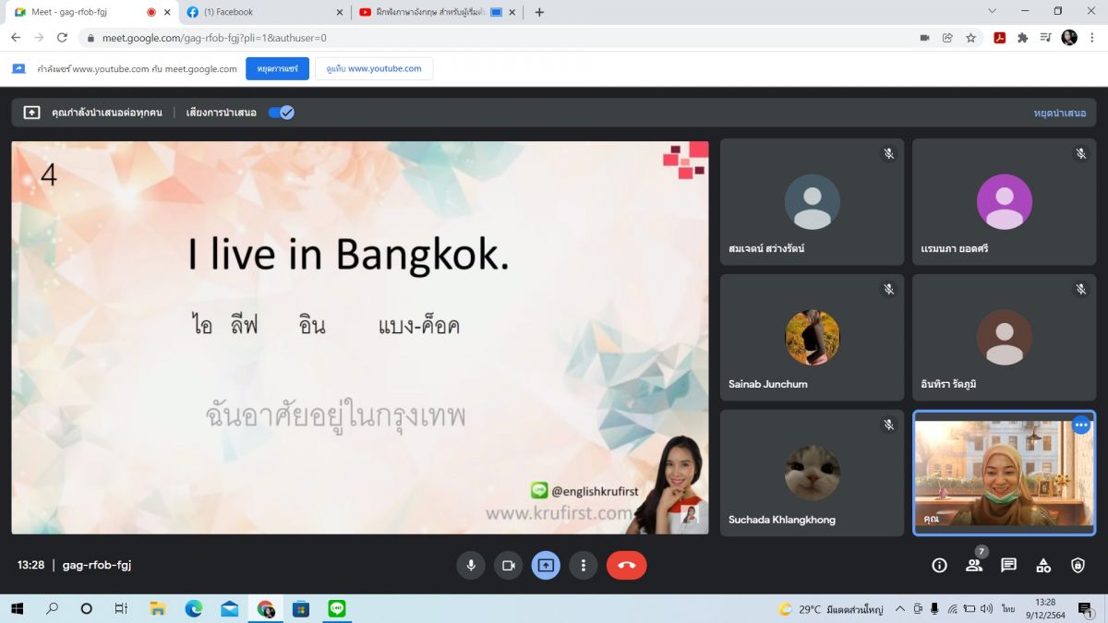Open the host controls shield icon
The width and height of the screenshot is (1108, 623).
point(1078,565)
